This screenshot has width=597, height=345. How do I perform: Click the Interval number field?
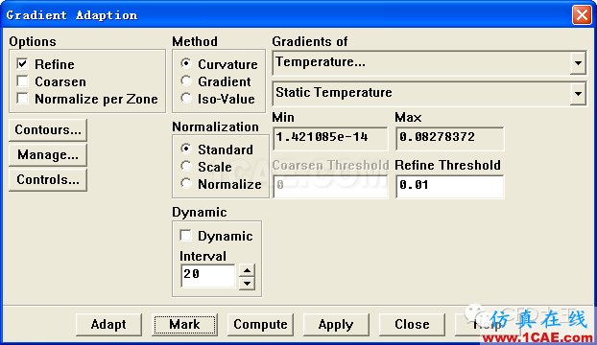(x=208, y=276)
